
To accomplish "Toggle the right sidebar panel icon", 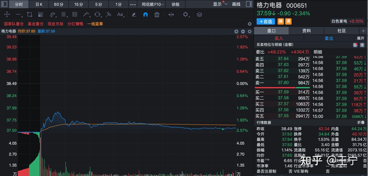I will pos(249,4).
